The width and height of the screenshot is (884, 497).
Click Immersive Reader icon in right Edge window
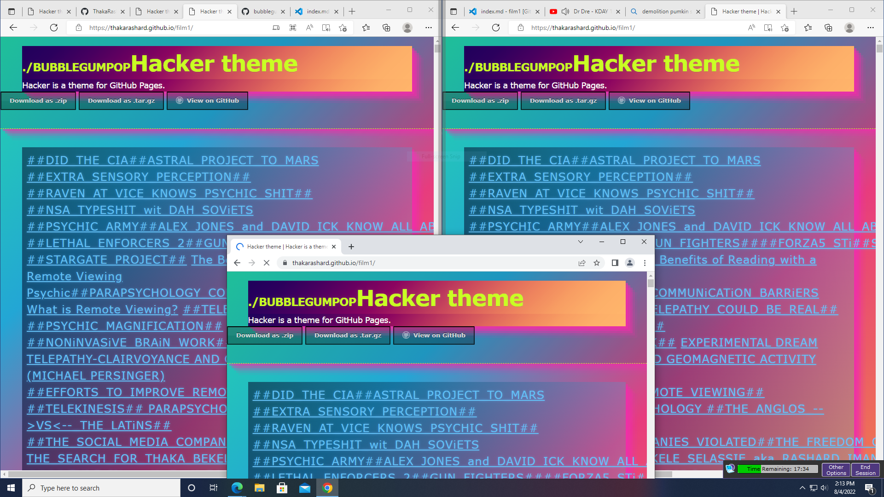click(768, 28)
